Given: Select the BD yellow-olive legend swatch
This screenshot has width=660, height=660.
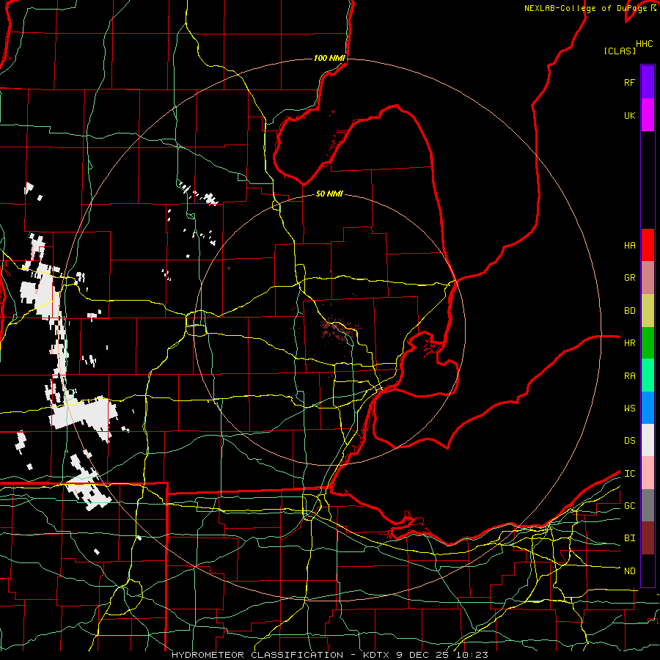Looking at the screenshot, I should click(x=648, y=311).
